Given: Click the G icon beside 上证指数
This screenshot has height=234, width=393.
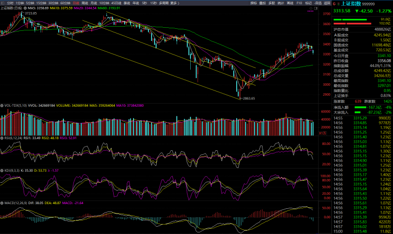Looking at the screenshot, I should pos(335,3).
